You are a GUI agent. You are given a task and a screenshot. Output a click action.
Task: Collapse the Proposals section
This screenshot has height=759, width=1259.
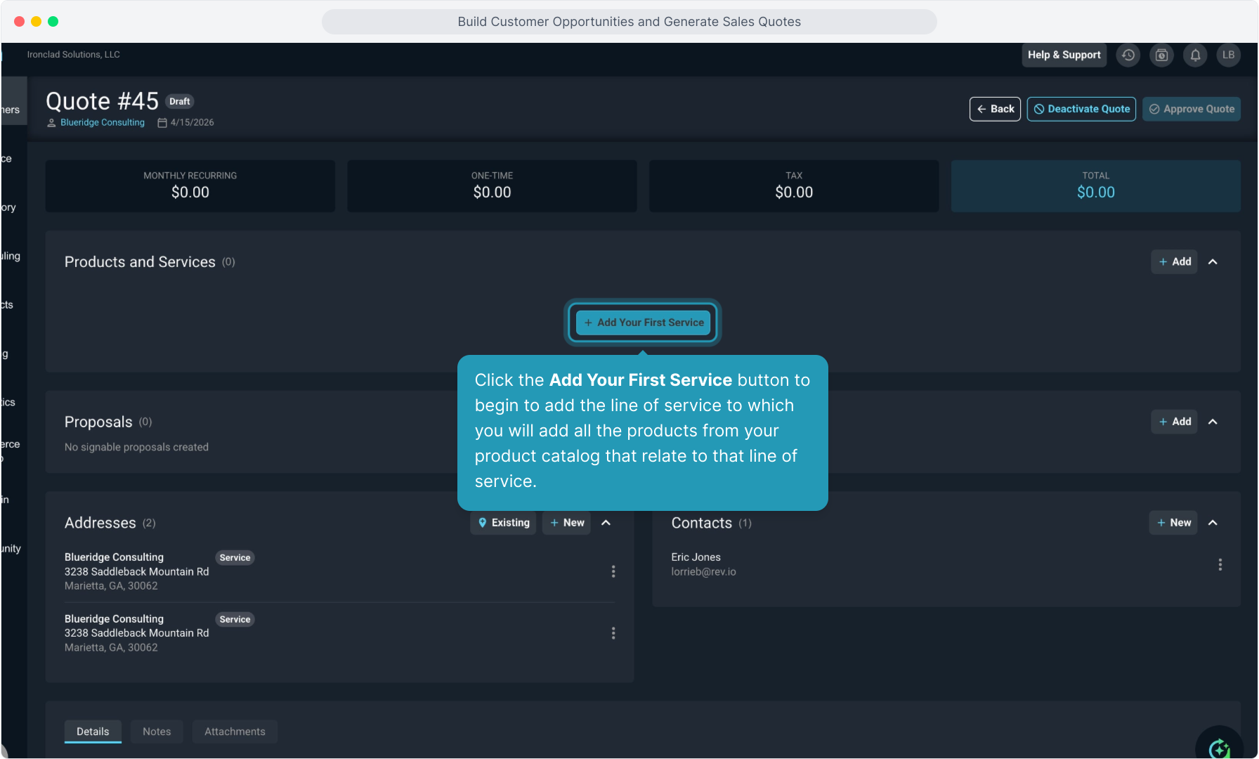(x=1213, y=422)
